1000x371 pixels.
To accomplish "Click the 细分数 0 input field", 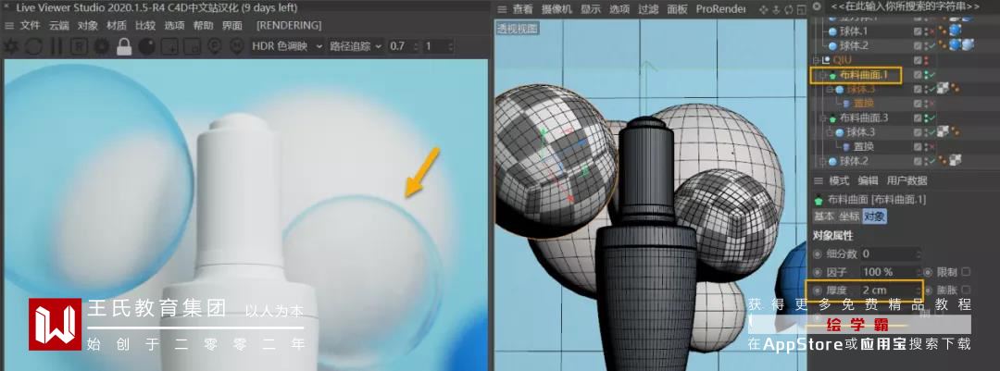I will (891, 254).
